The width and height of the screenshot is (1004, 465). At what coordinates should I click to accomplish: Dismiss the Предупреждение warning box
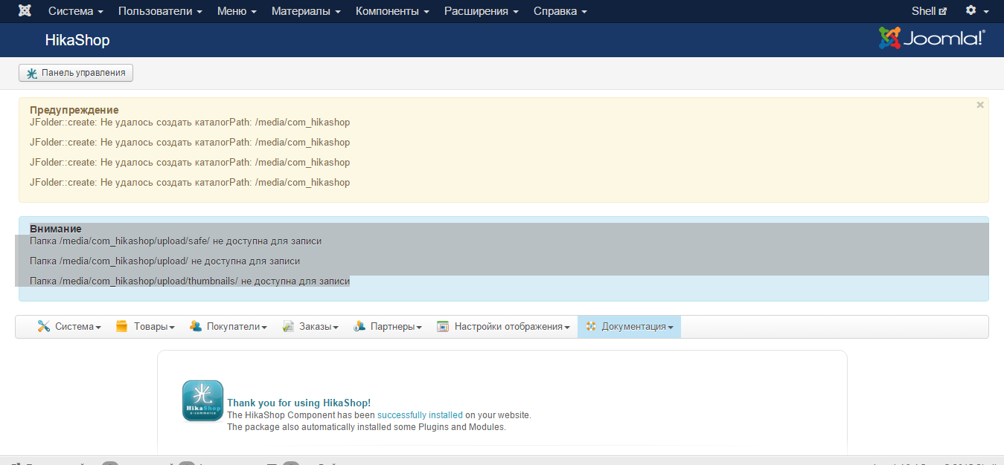(x=980, y=105)
